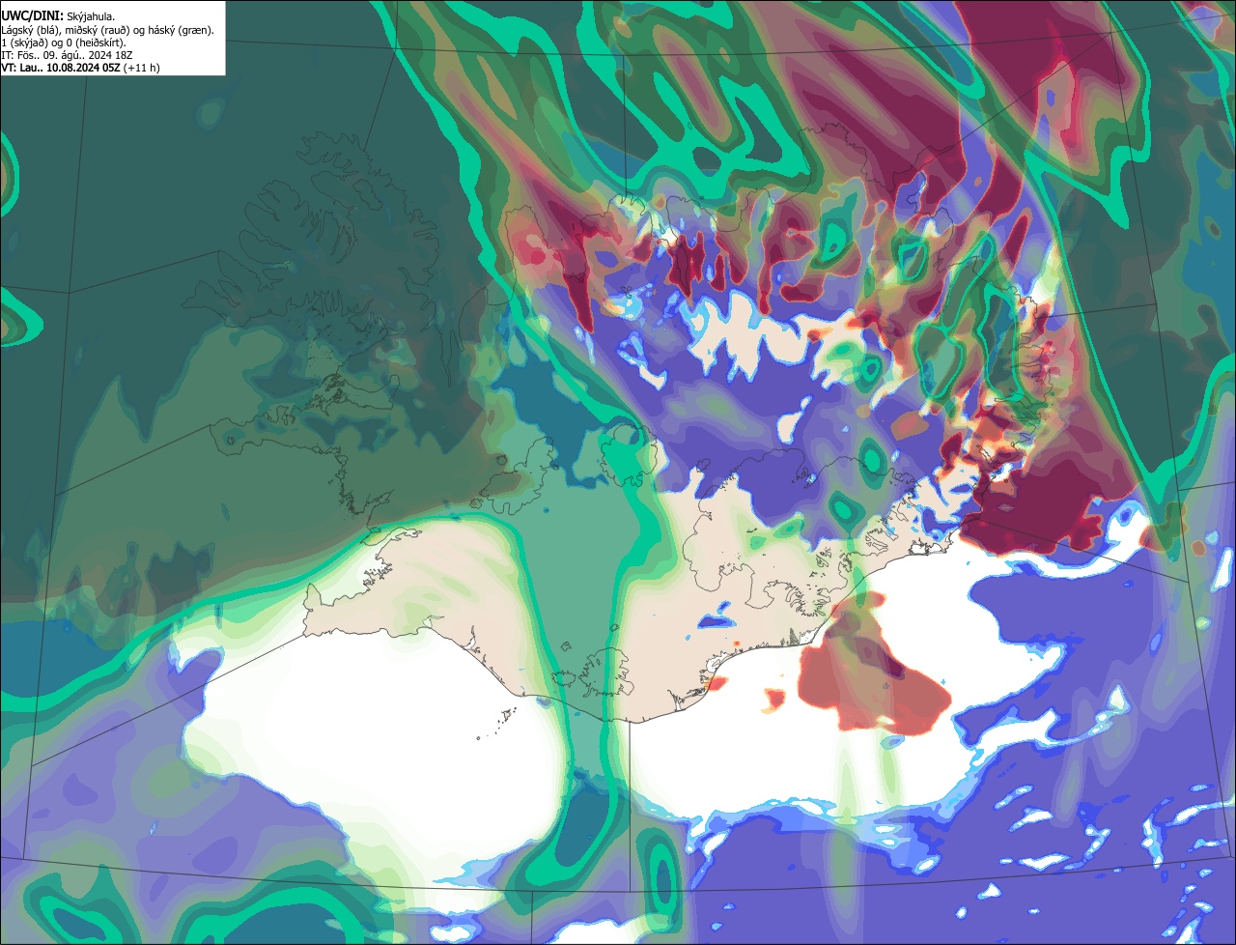Screen dimensions: 1236x945
Task: Select the 'Lágský (blá), miðský (rauð)' legend line
Action: (x=107, y=30)
